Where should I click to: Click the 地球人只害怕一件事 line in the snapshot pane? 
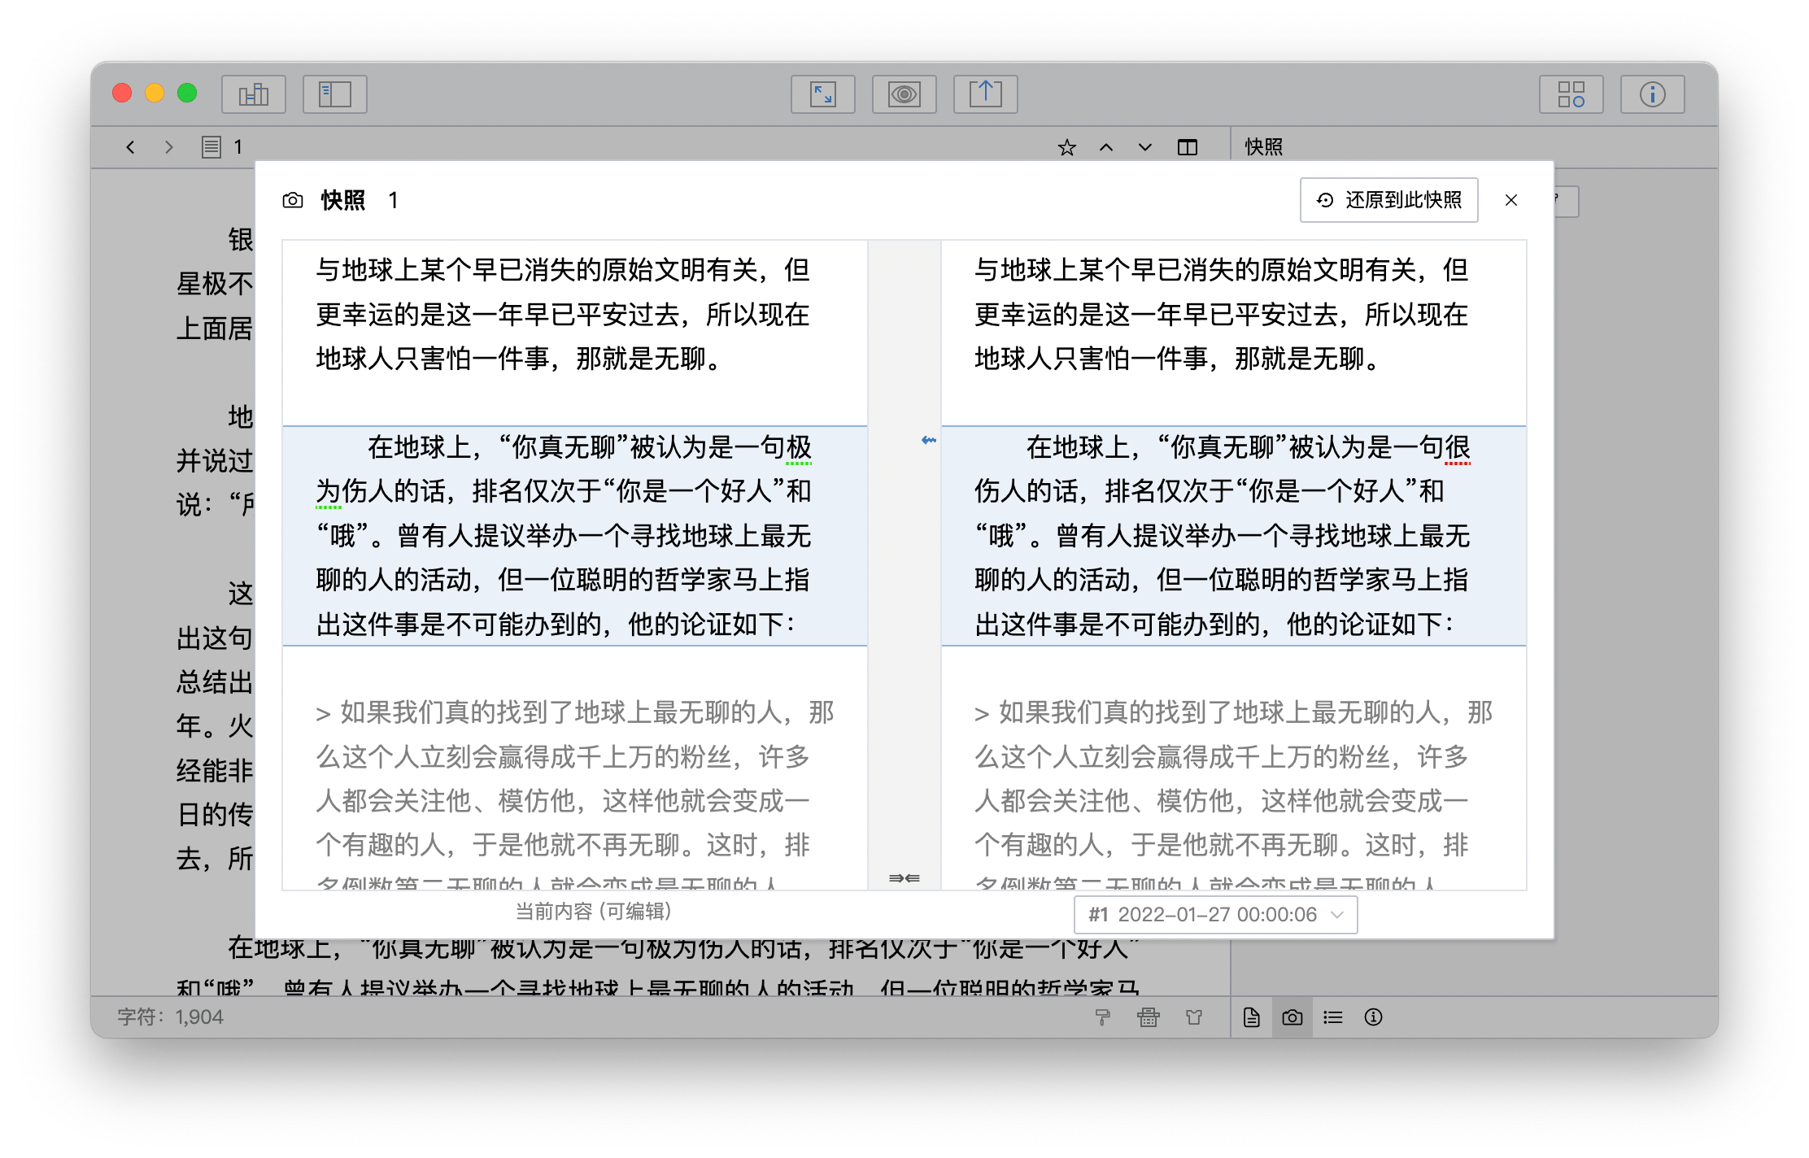tap(1178, 358)
